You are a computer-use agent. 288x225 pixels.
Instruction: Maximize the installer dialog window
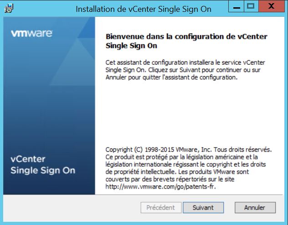(x=250, y=7)
